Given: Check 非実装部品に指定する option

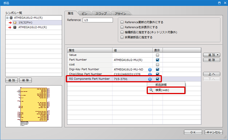Looking at the screenshot, I should point(122,37).
